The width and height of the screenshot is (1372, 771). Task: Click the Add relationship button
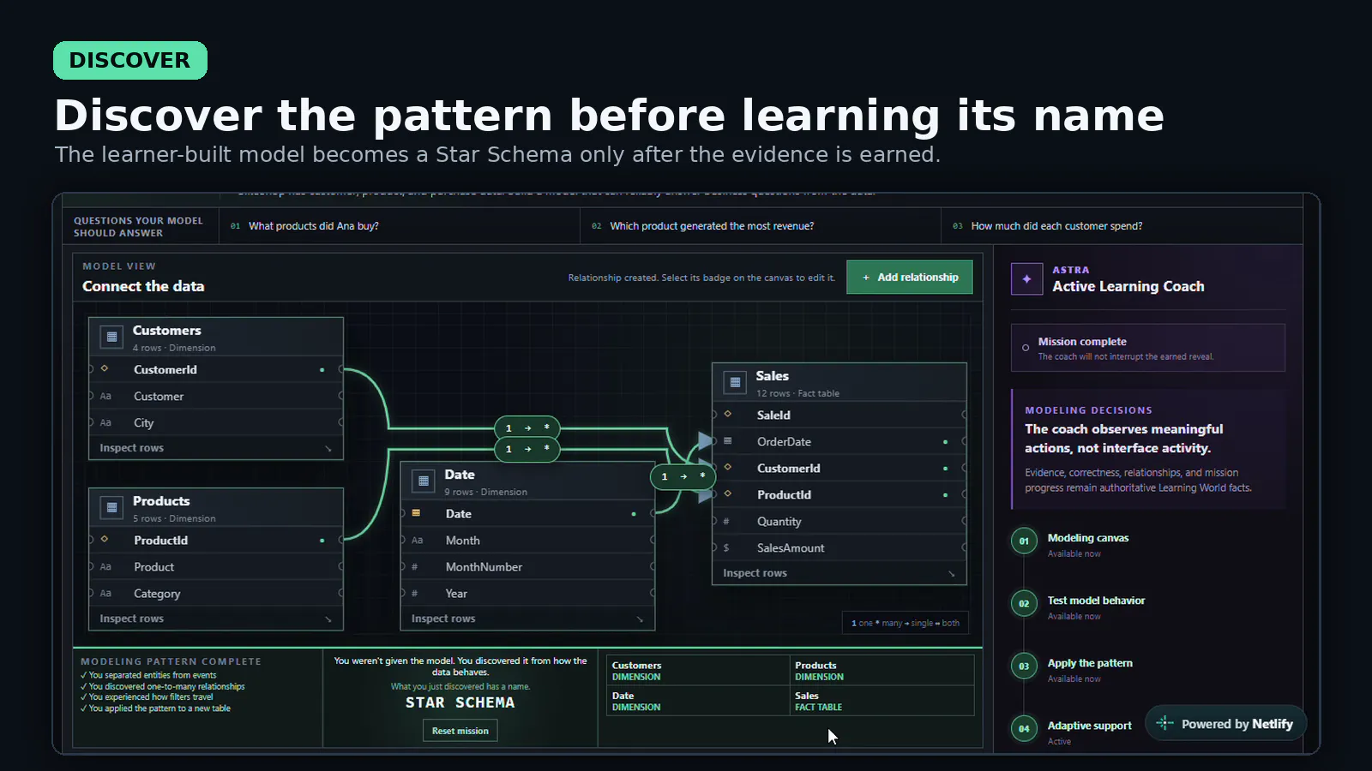[909, 278]
